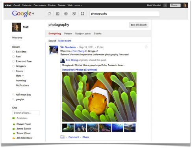Click +Matt in the top bar
This screenshot has width=193, height=148.
8,6
